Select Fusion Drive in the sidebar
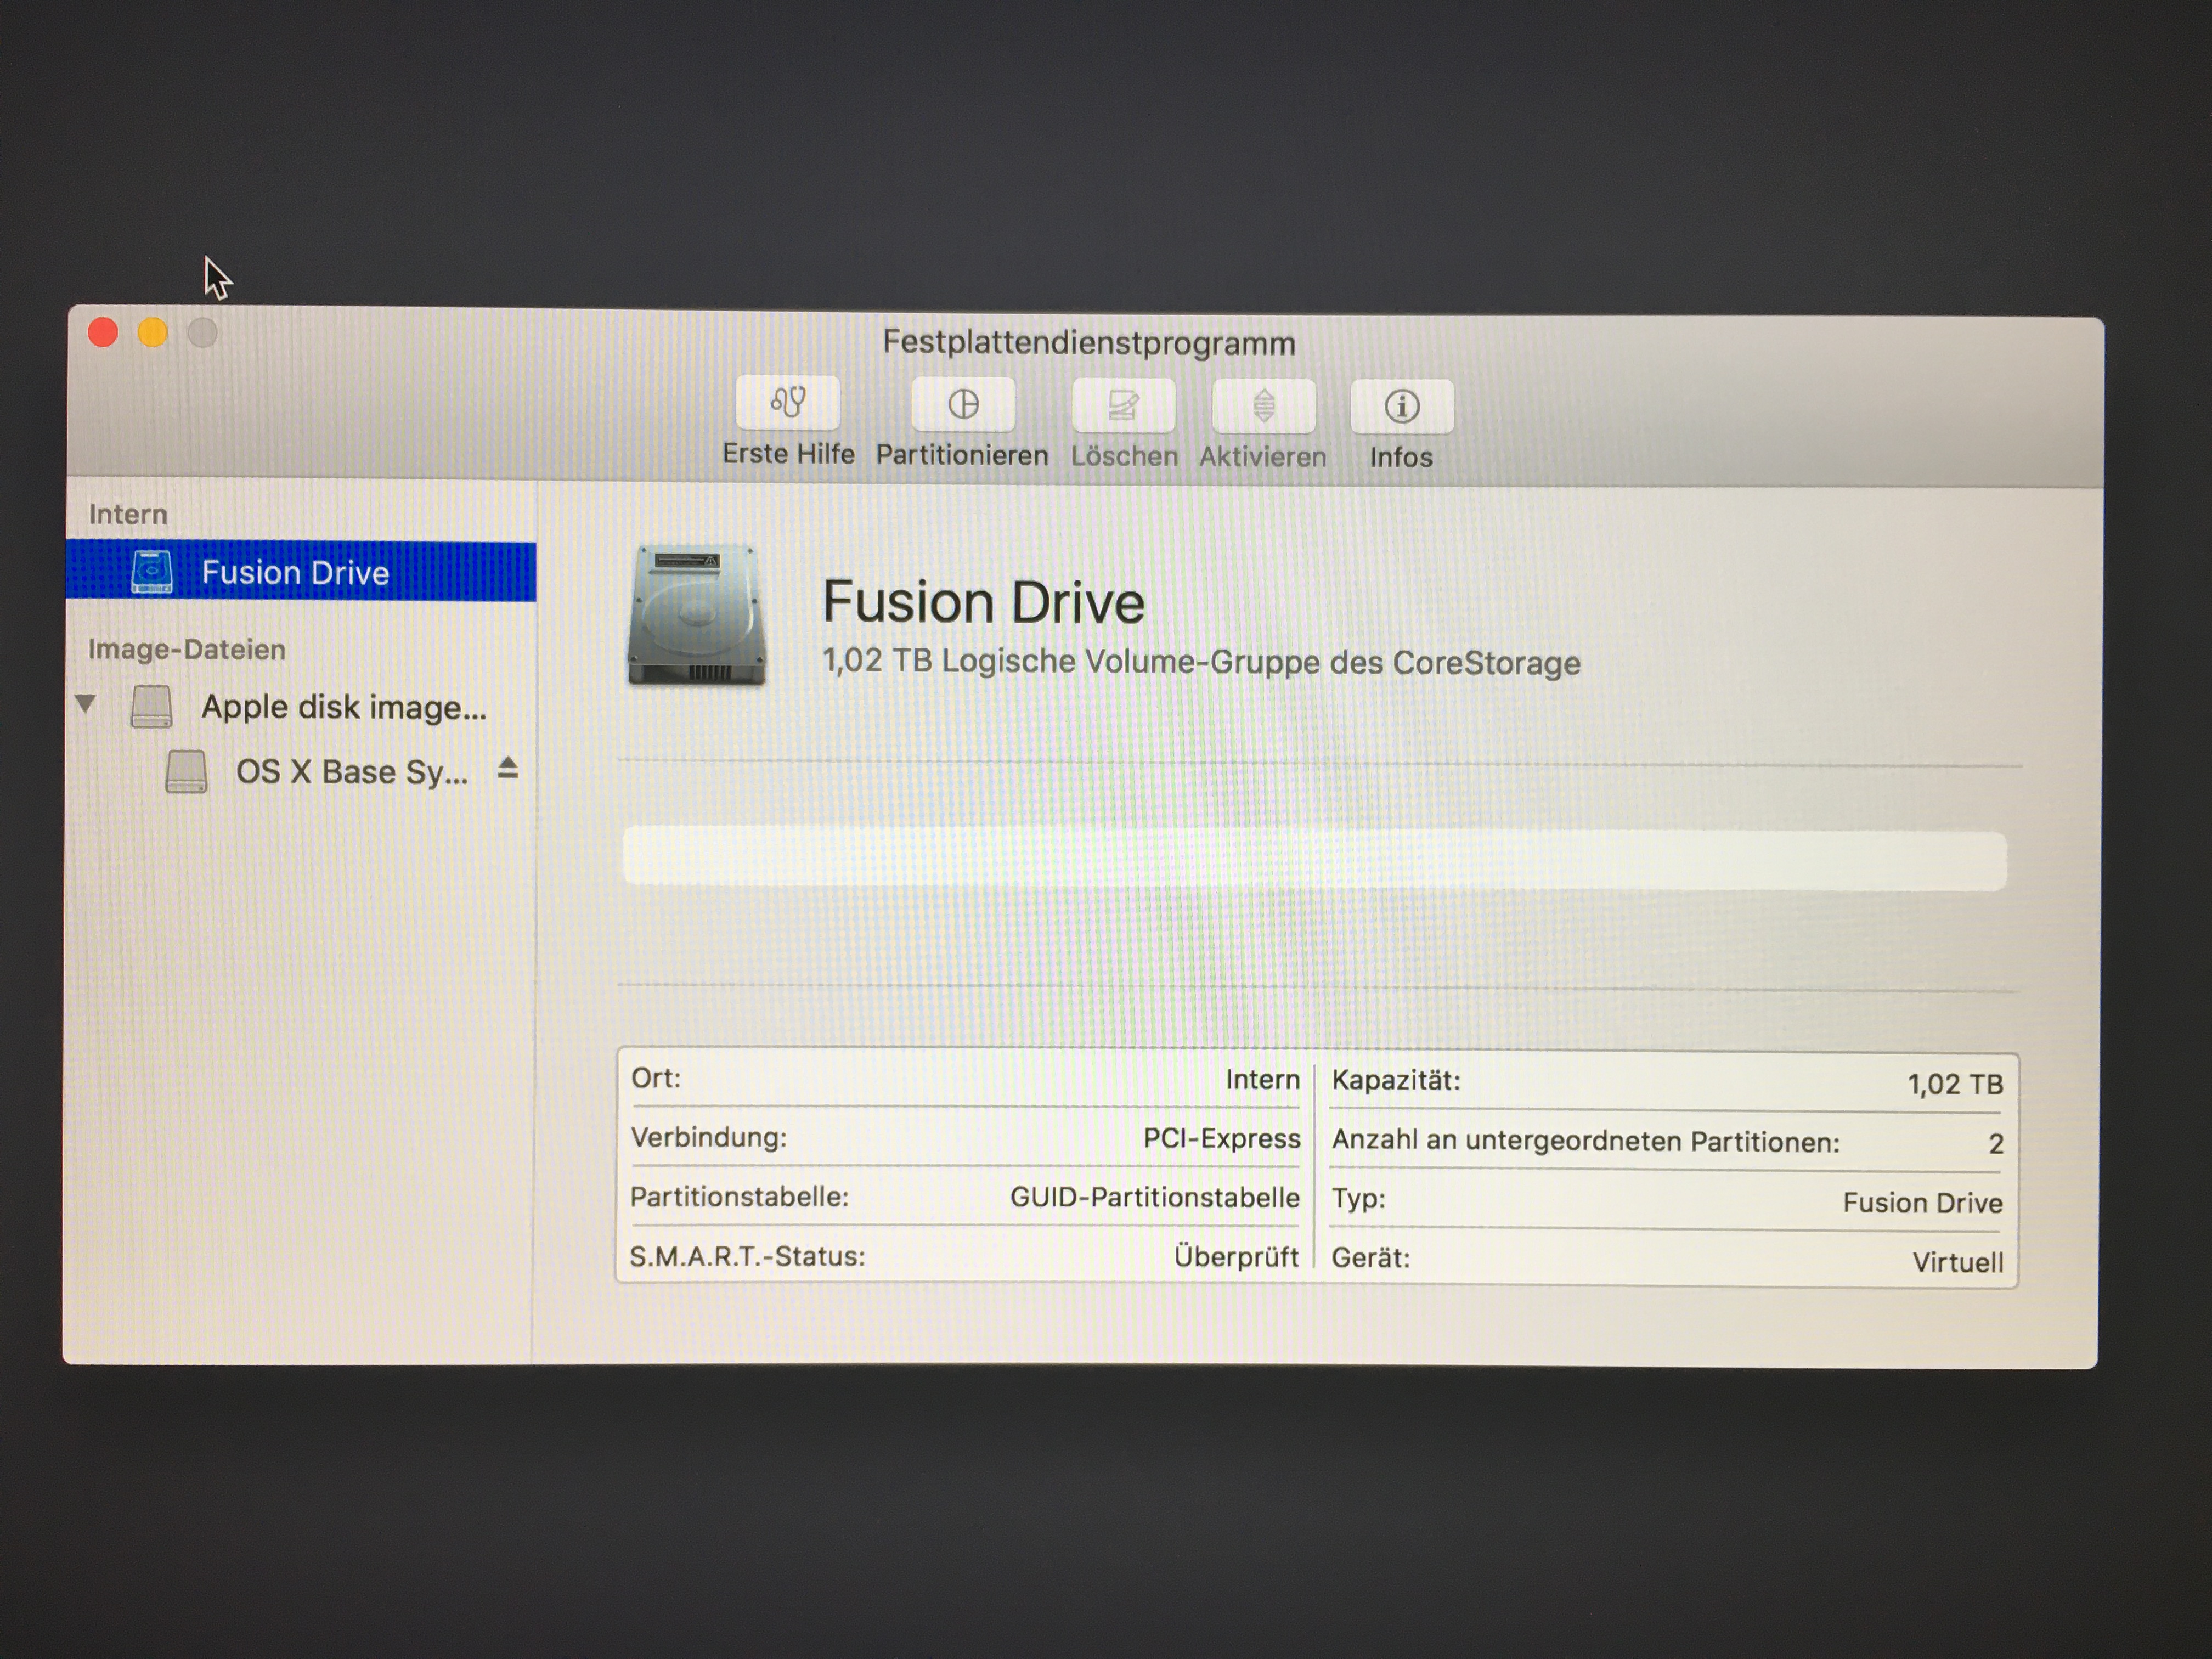 (x=295, y=572)
